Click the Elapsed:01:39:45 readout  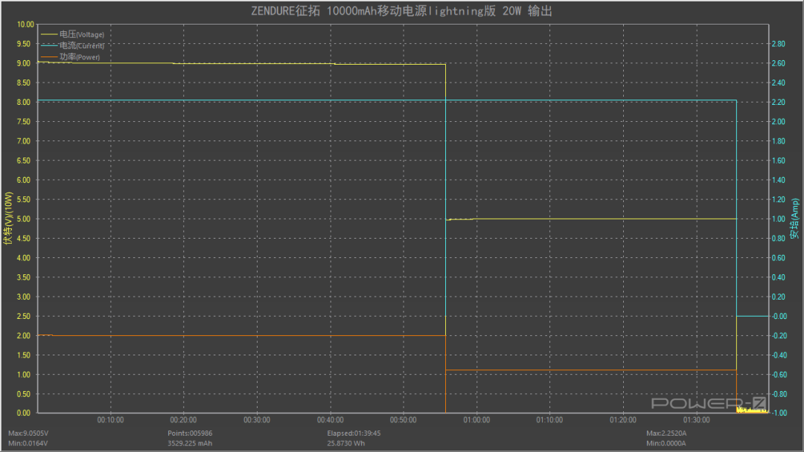click(354, 433)
